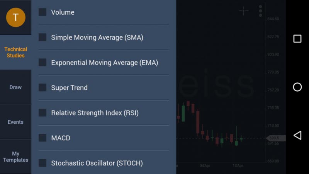Tick the Relative Strength Index (RSI) checkbox
Viewport: 309px width, 174px height.
click(42, 113)
